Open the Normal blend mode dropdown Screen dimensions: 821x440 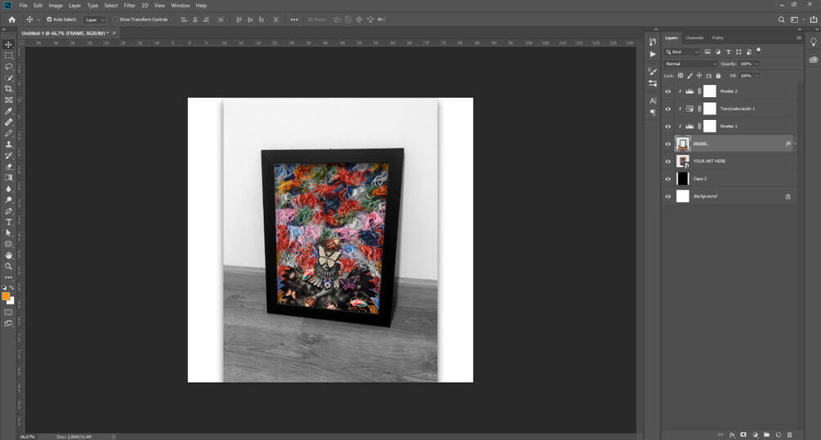pos(690,64)
